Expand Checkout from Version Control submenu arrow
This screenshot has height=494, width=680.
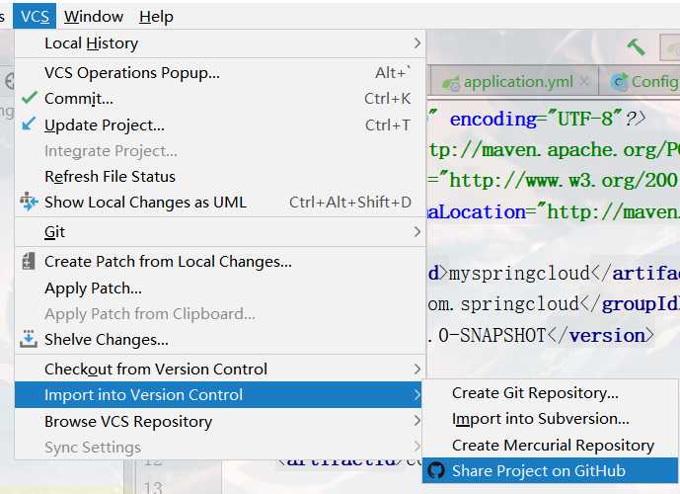(x=416, y=369)
